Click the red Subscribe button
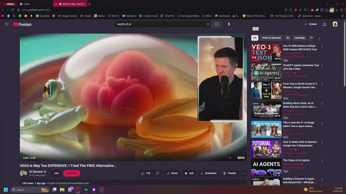The height and width of the screenshot is (194, 346). [x=72, y=173]
